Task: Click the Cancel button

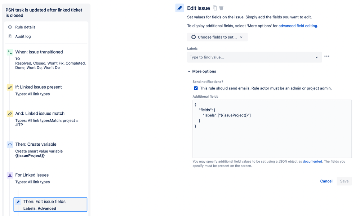Action: [326, 181]
